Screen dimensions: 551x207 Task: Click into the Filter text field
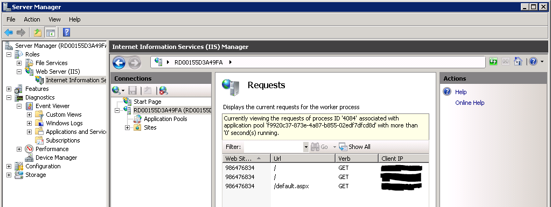pyautogui.click(x=274, y=147)
